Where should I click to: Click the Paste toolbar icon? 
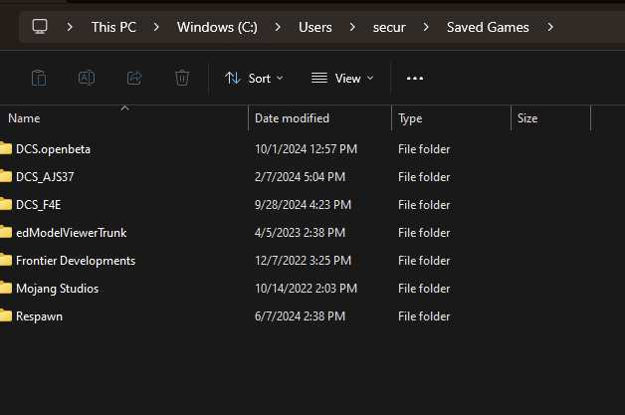[x=39, y=78]
